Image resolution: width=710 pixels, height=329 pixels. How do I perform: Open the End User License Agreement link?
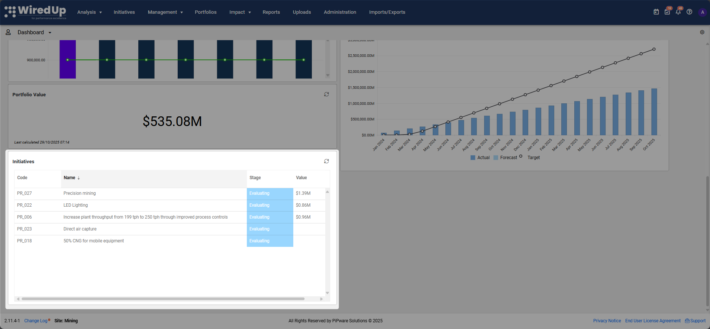pos(653,321)
